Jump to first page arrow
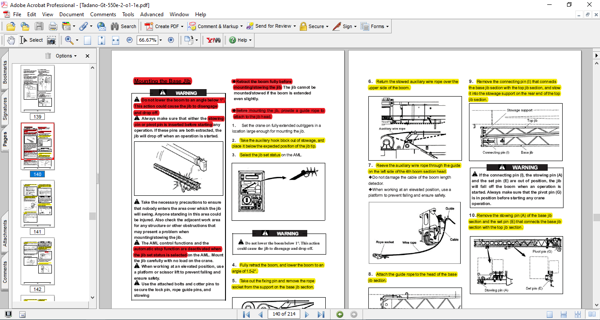This screenshot has height=320, width=600. pos(247,314)
